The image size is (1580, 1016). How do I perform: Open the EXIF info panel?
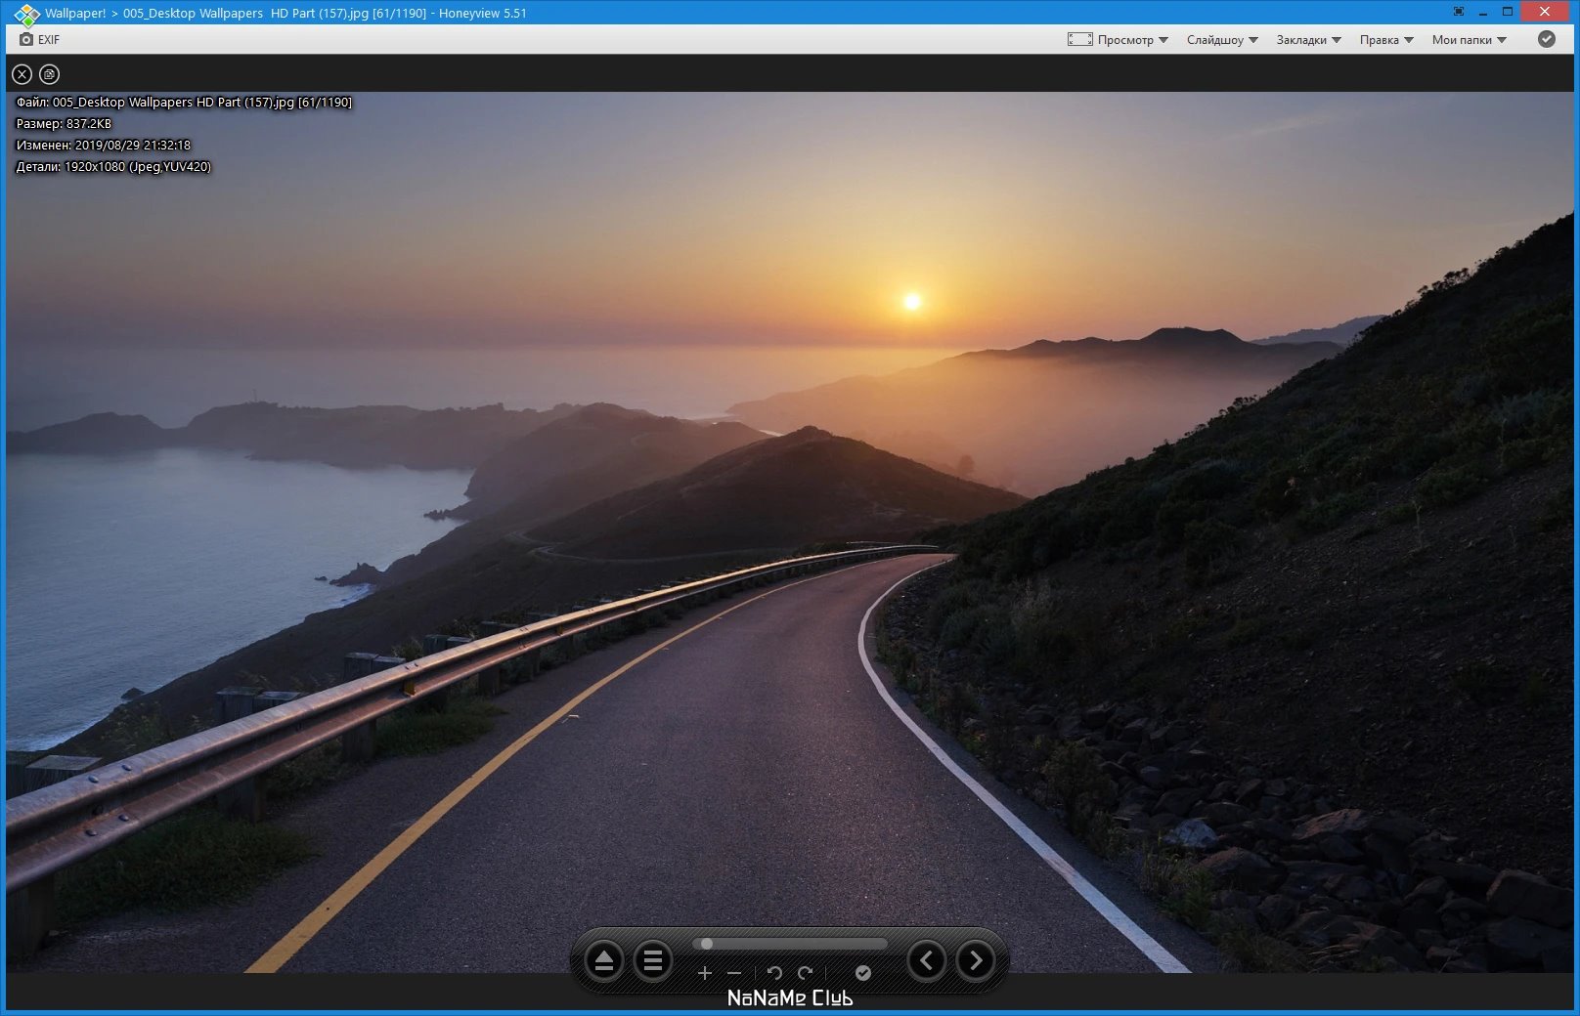[x=39, y=40]
